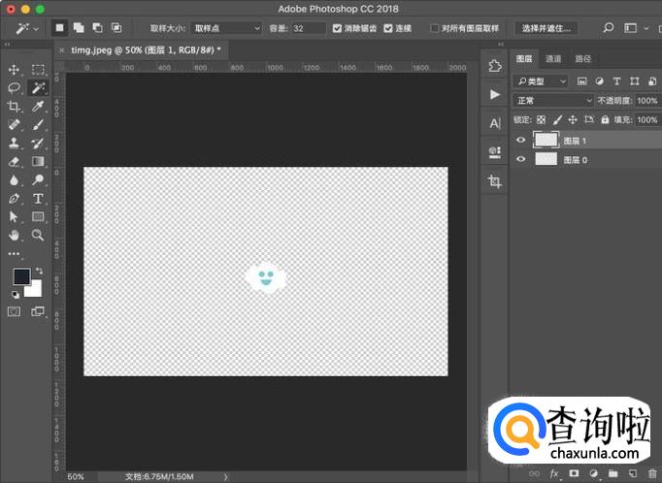
Task: Click the lock all padlock icon
Action: pos(605,120)
